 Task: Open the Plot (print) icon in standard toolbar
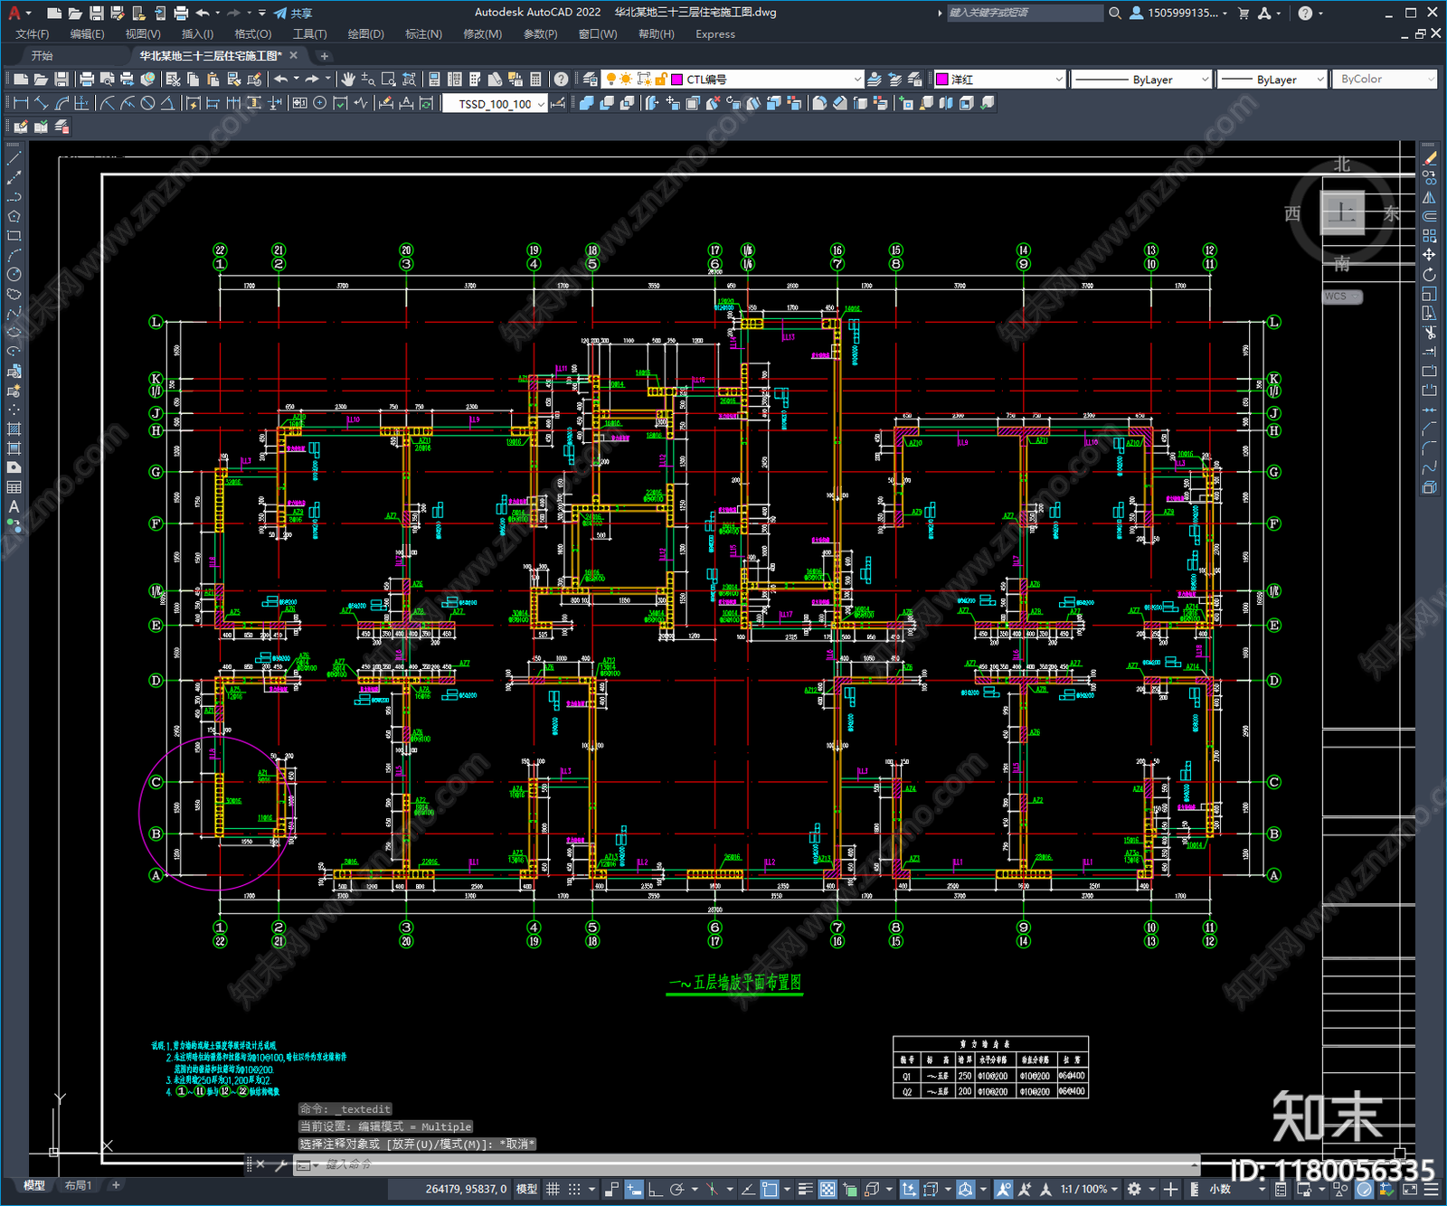coord(87,80)
